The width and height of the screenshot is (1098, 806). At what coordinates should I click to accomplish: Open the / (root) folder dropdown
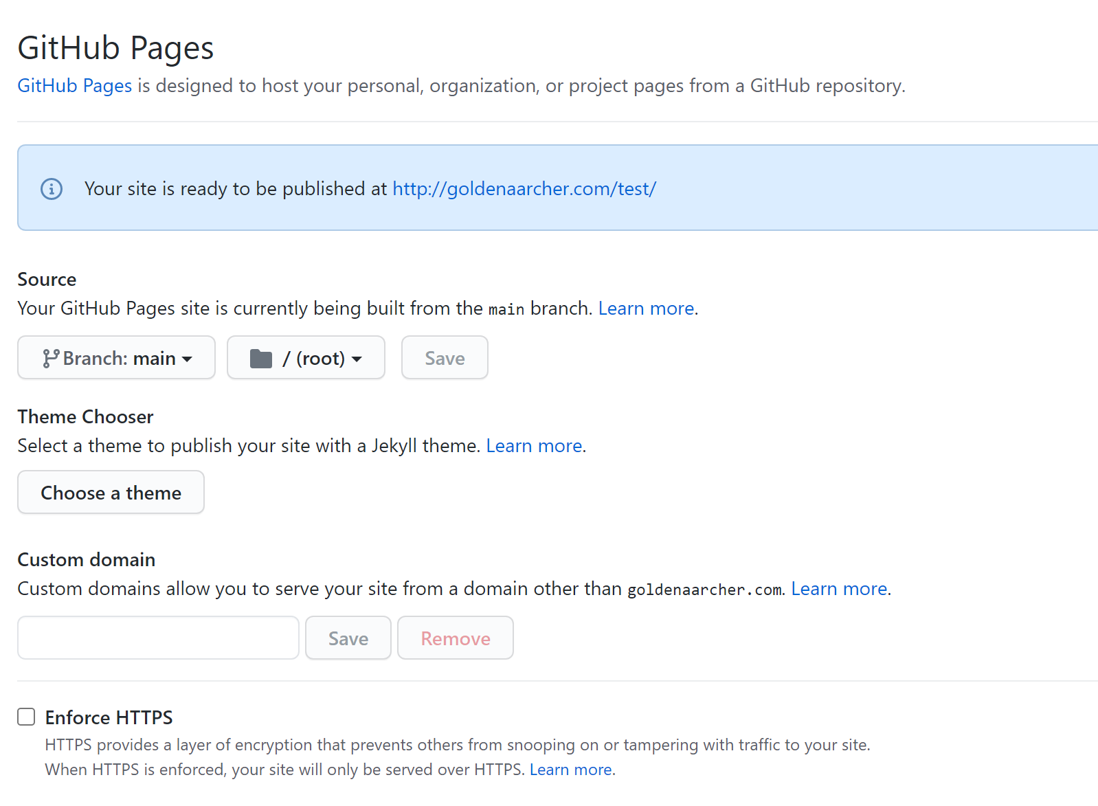click(x=306, y=357)
